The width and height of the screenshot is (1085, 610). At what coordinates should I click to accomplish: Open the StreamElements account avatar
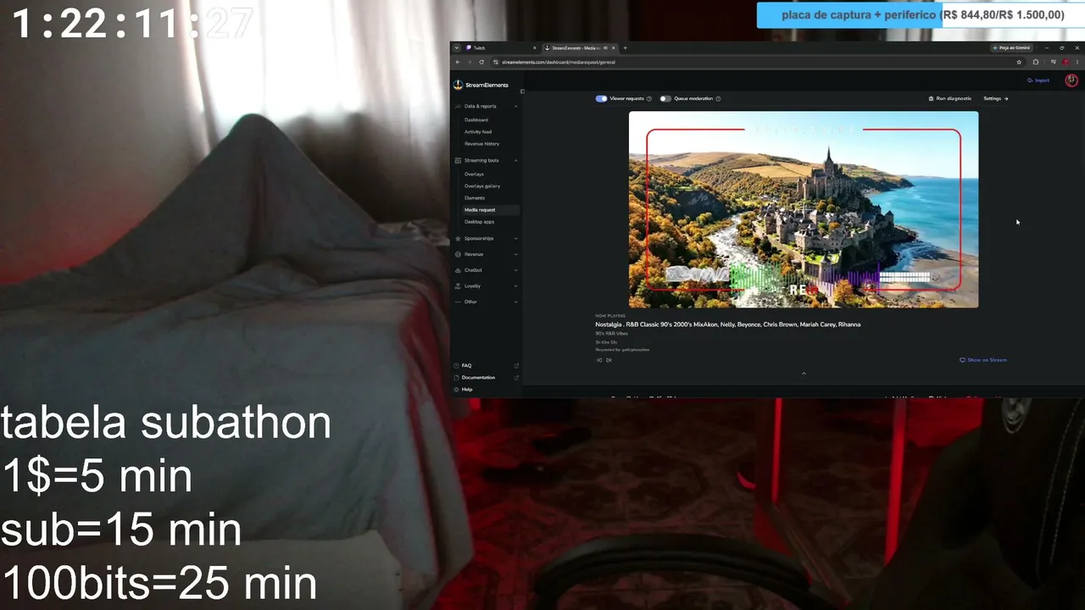[x=1071, y=80]
